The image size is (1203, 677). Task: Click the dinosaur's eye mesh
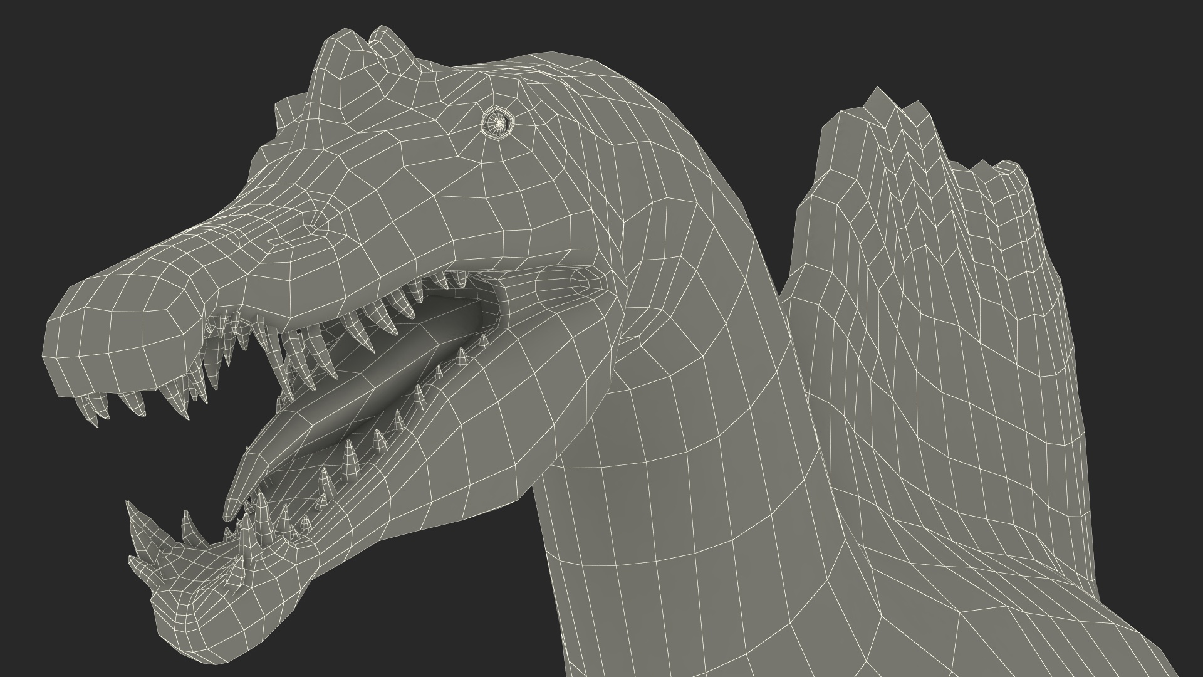(x=498, y=122)
